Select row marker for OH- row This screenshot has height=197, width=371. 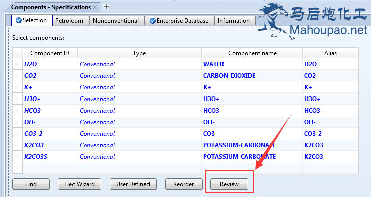pos(18,122)
